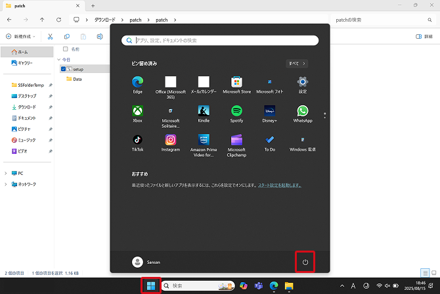Viewport: 440px width, 294px height.
Task: Open Windows Calculator pinned app
Action: pos(303,143)
